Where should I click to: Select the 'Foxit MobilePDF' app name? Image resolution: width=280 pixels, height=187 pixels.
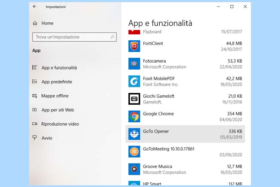click(159, 78)
